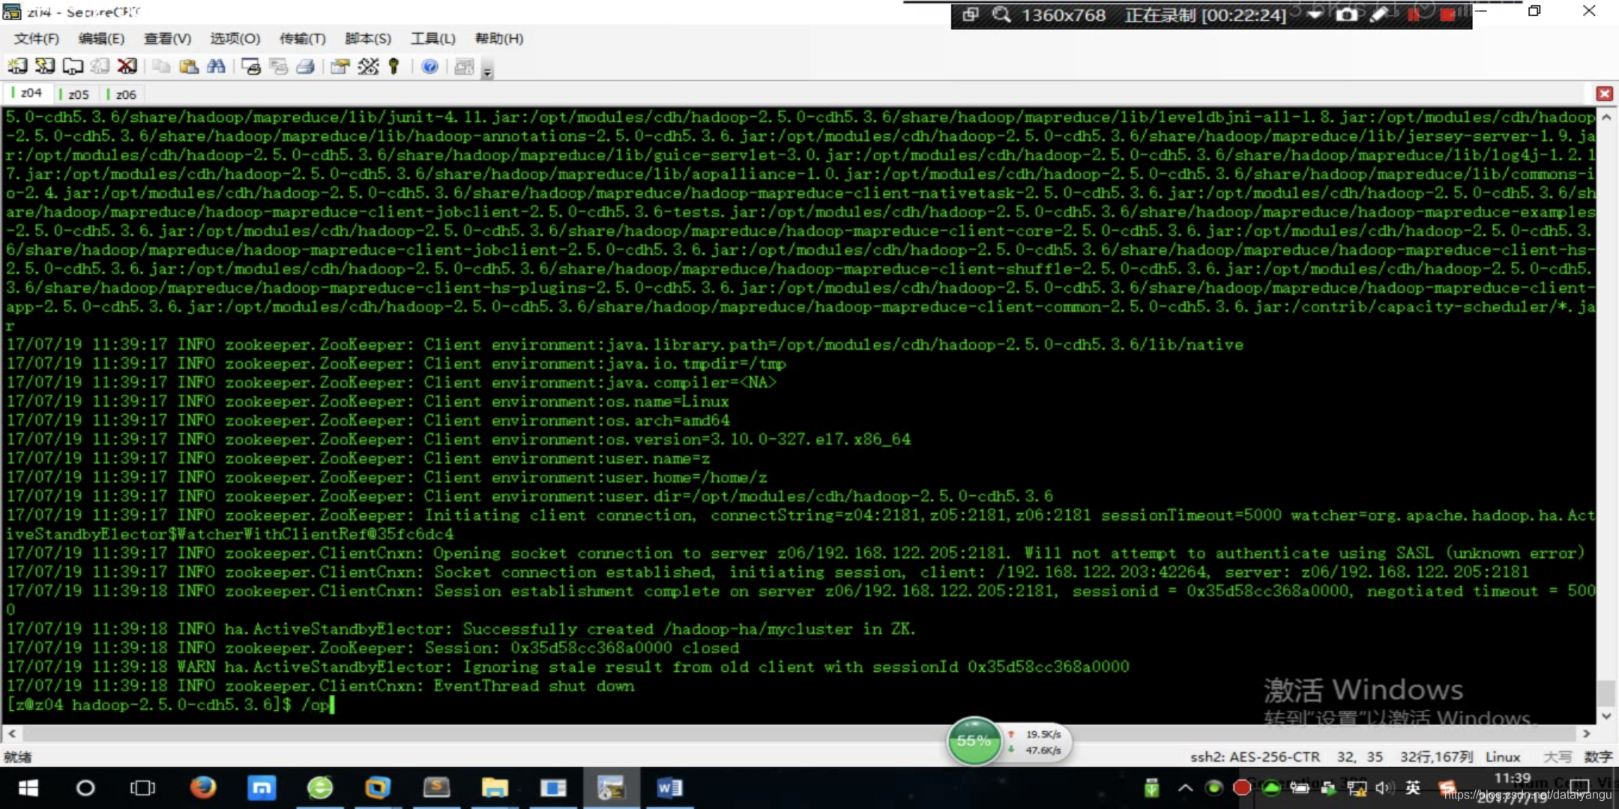Click the Linux status bar entry

(x=1503, y=757)
